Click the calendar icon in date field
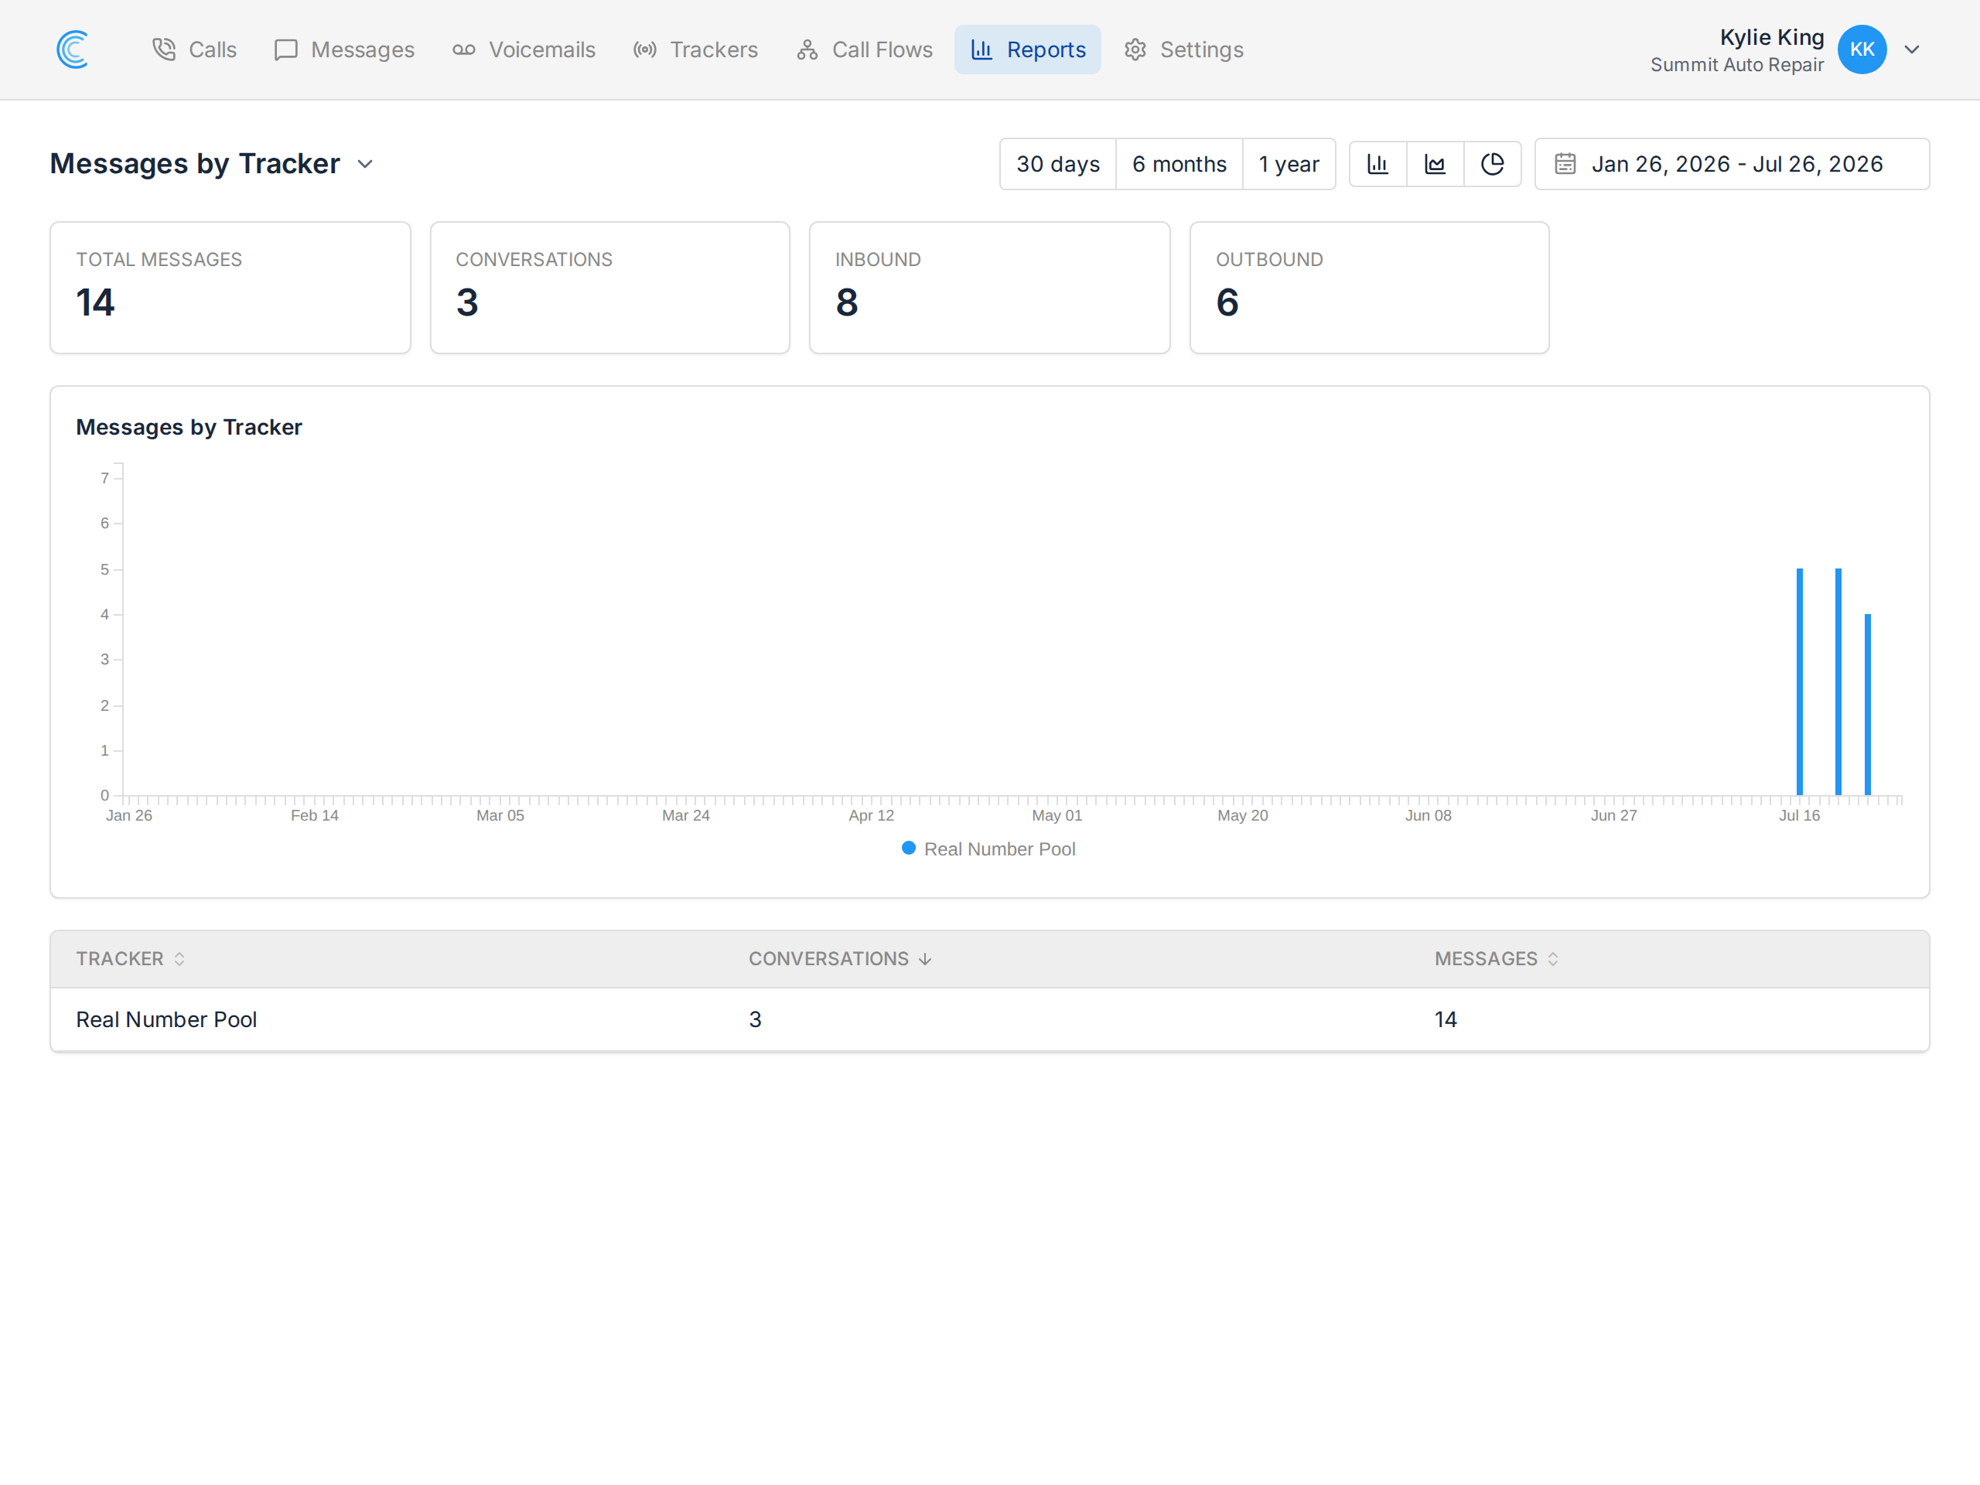 (1565, 164)
